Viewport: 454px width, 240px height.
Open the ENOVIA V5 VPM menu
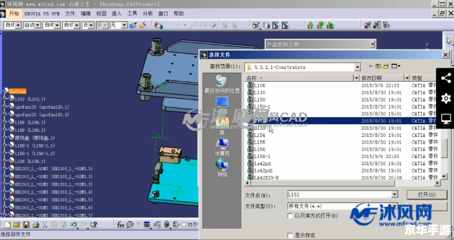[42, 14]
